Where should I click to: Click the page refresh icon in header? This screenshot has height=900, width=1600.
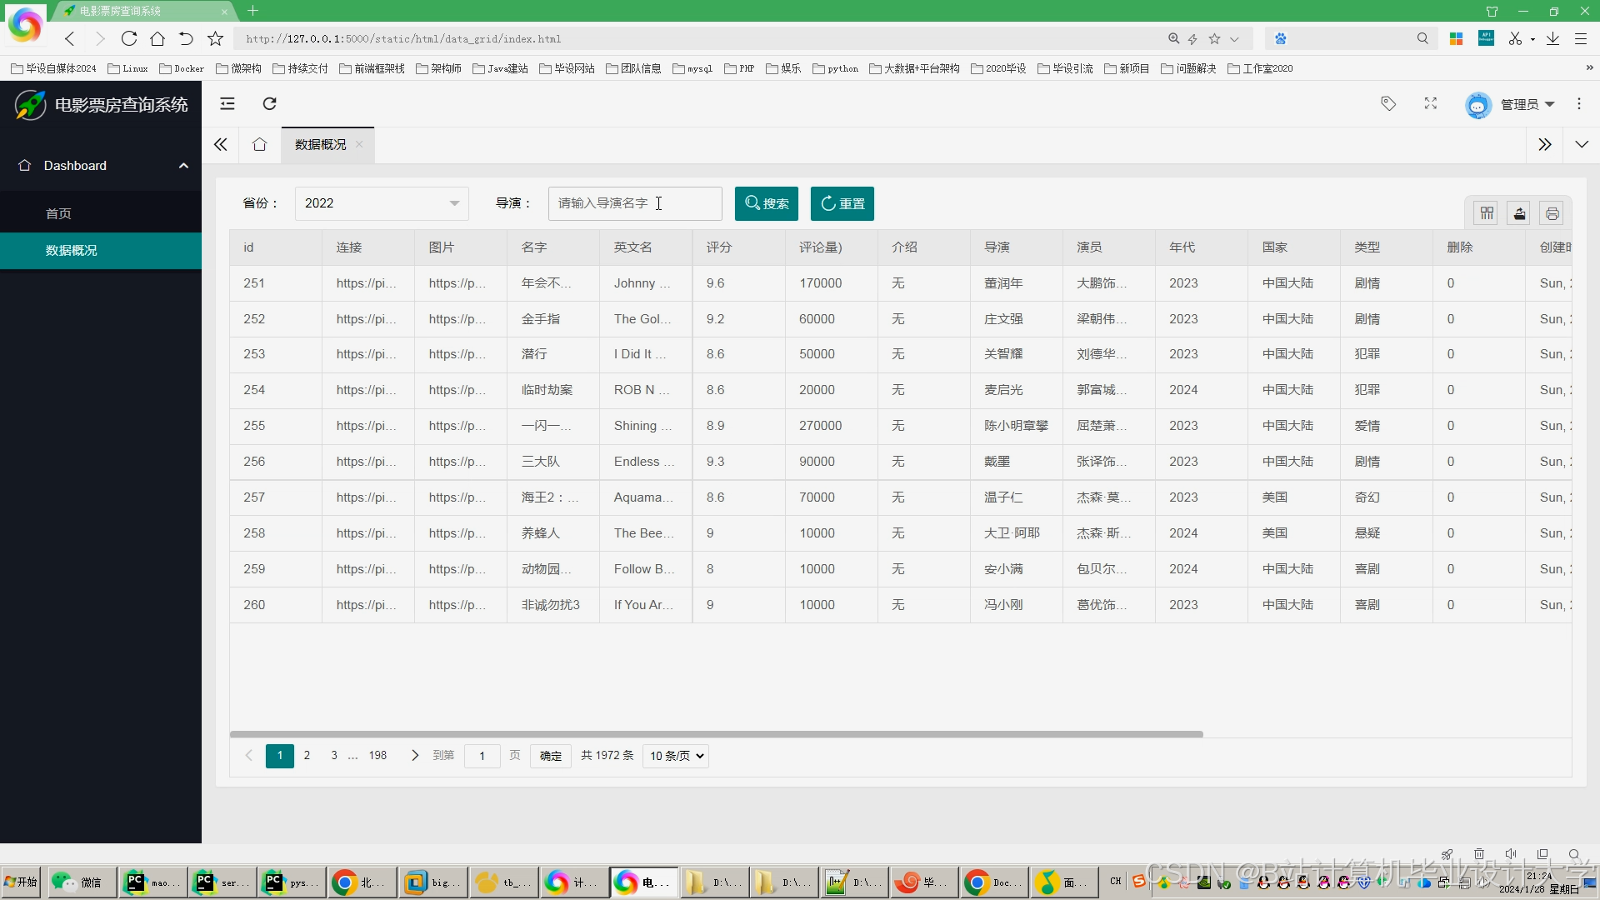click(269, 103)
